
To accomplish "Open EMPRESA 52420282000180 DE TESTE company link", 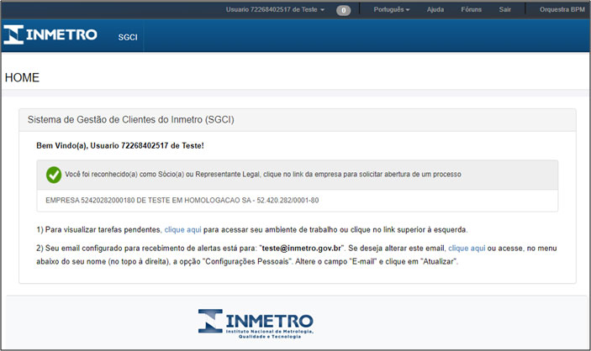I will 182,201.
